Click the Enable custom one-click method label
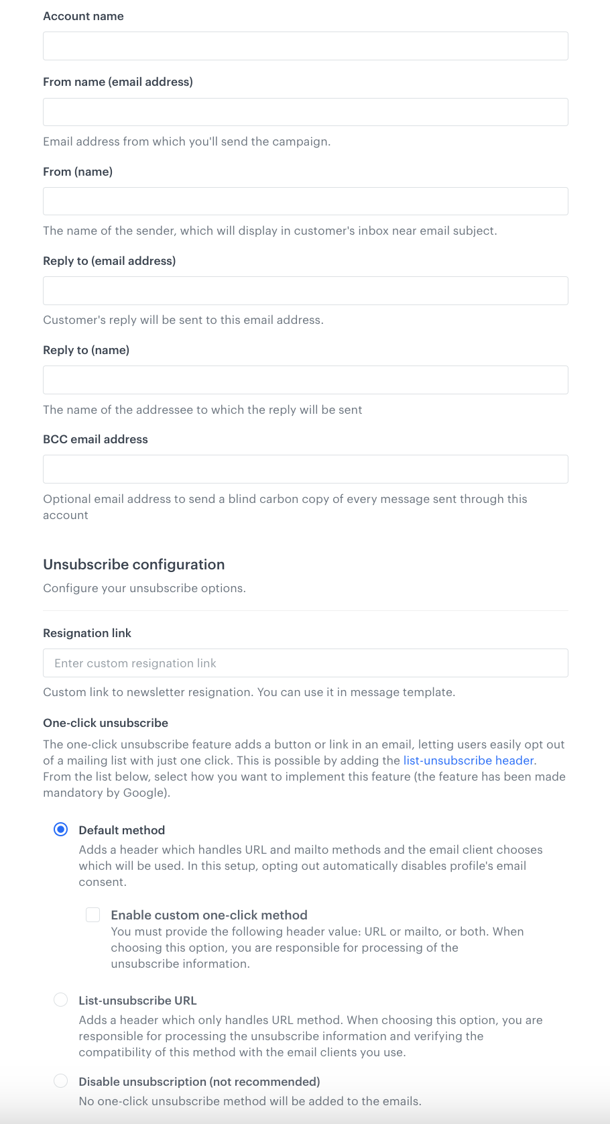The image size is (610, 1124). pos(209,915)
